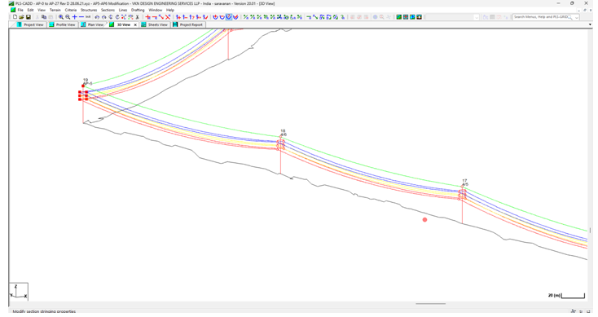Viewport: 598px width, 317px height.
Task: Open the empty toolbar combo box
Action: (x=451, y=17)
